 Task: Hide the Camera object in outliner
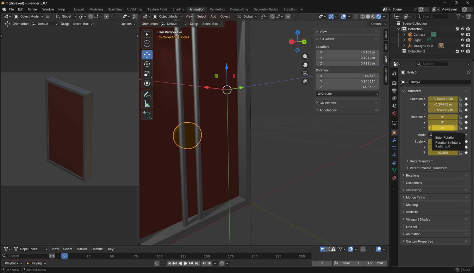[462, 34]
